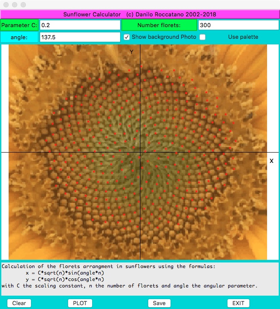Image resolution: width=280 pixels, height=309 pixels.
Task: Click the cyan angle label
Action: (19, 37)
